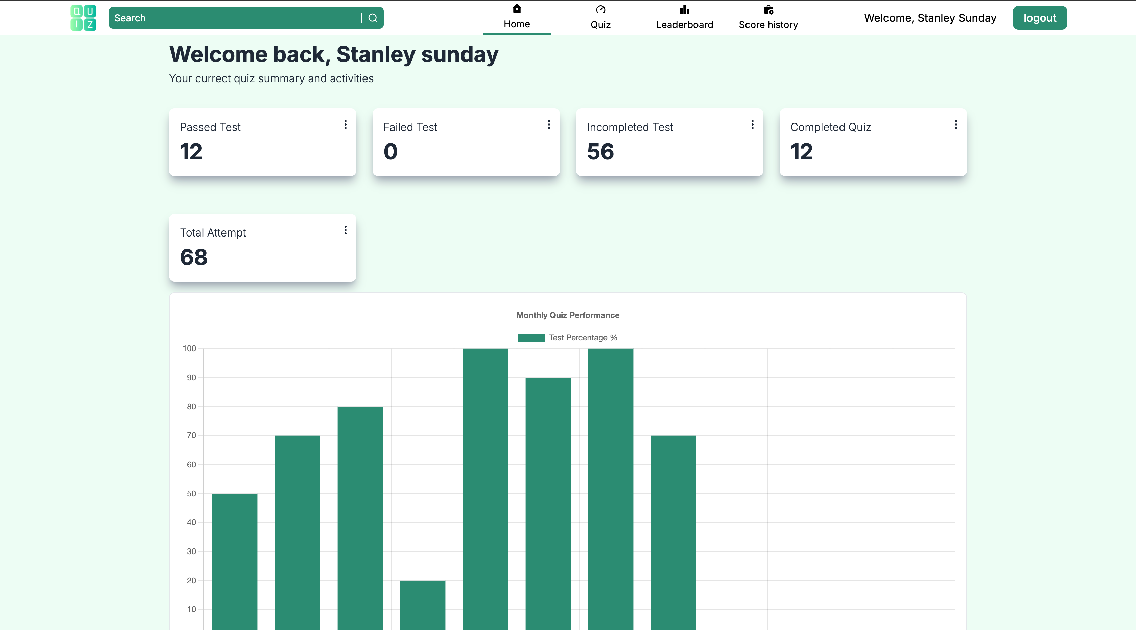Viewport: 1136px width, 630px height.
Task: Open Failed Test card options menu
Action: click(549, 125)
